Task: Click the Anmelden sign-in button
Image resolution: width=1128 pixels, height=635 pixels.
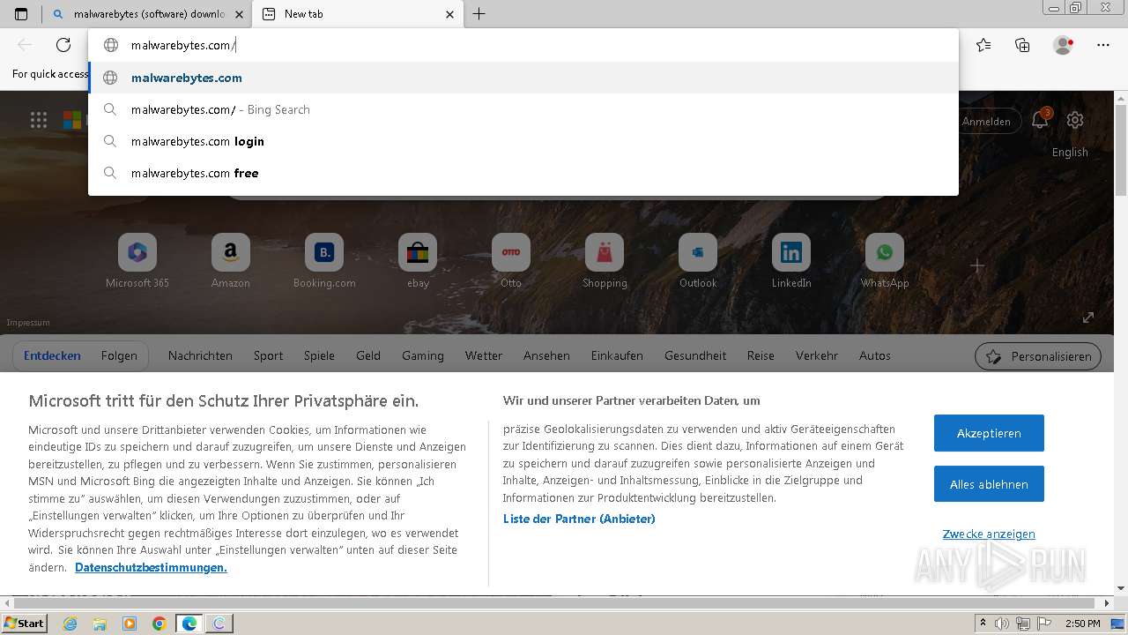Action: point(989,121)
